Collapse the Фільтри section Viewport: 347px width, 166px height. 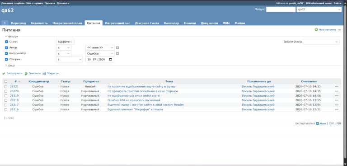coord(11,37)
